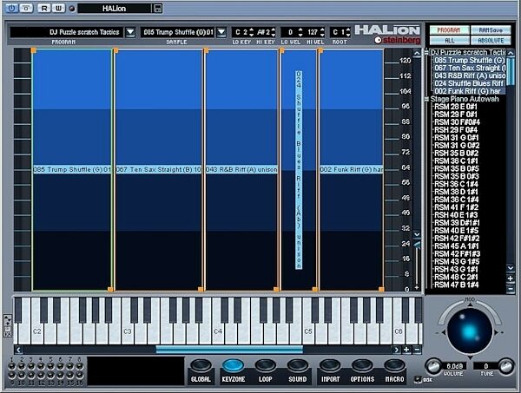Click the velocity scale scroll down arrow

(x=417, y=234)
